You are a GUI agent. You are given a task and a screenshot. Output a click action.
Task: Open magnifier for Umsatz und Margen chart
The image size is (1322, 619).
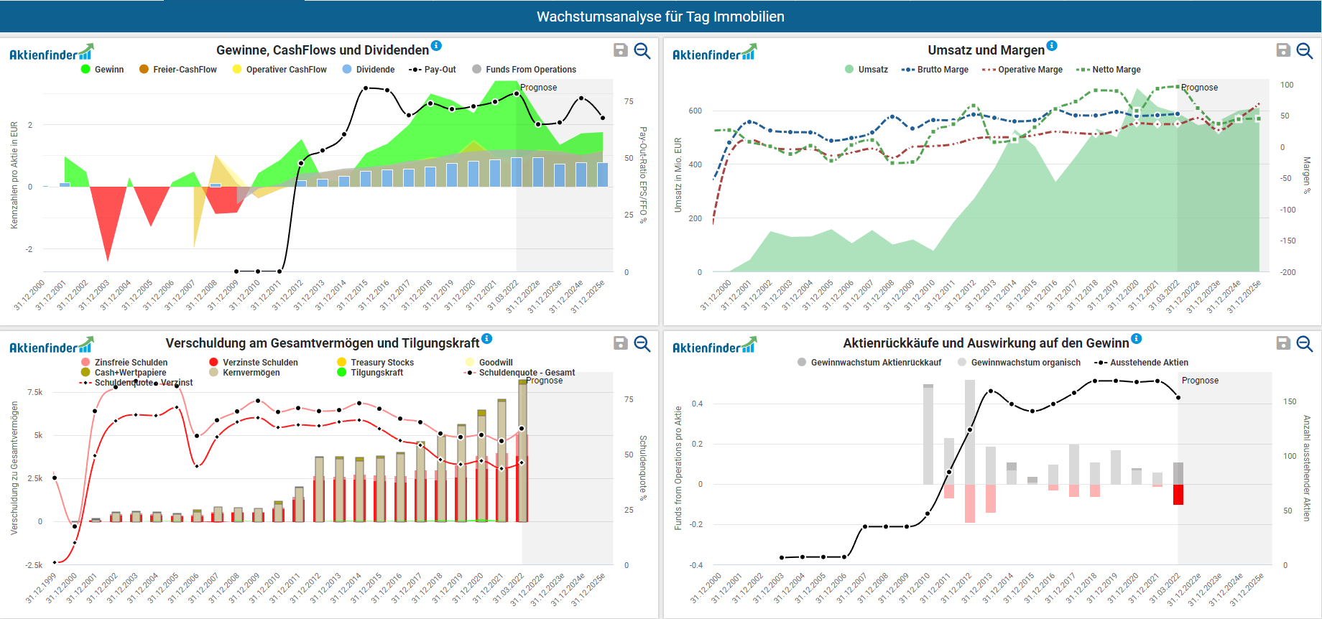point(1305,50)
